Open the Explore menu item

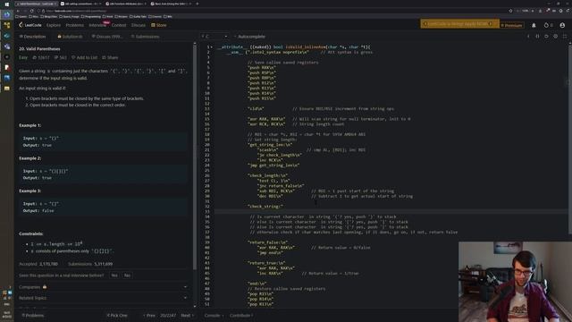click(54, 25)
